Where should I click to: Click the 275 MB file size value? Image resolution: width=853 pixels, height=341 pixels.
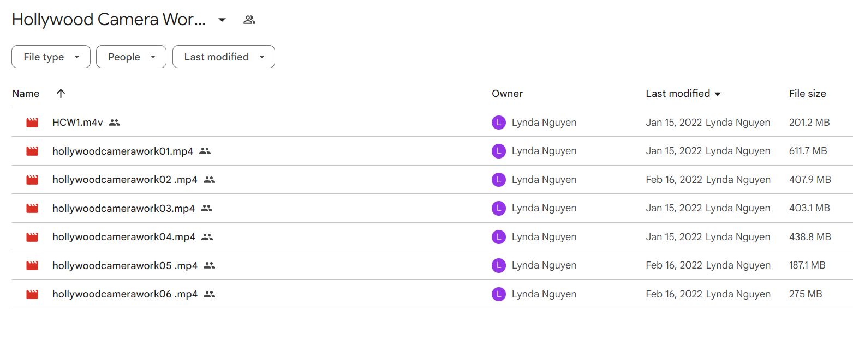(x=806, y=294)
